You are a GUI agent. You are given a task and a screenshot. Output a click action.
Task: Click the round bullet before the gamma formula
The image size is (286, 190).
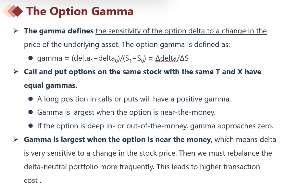click(31, 58)
